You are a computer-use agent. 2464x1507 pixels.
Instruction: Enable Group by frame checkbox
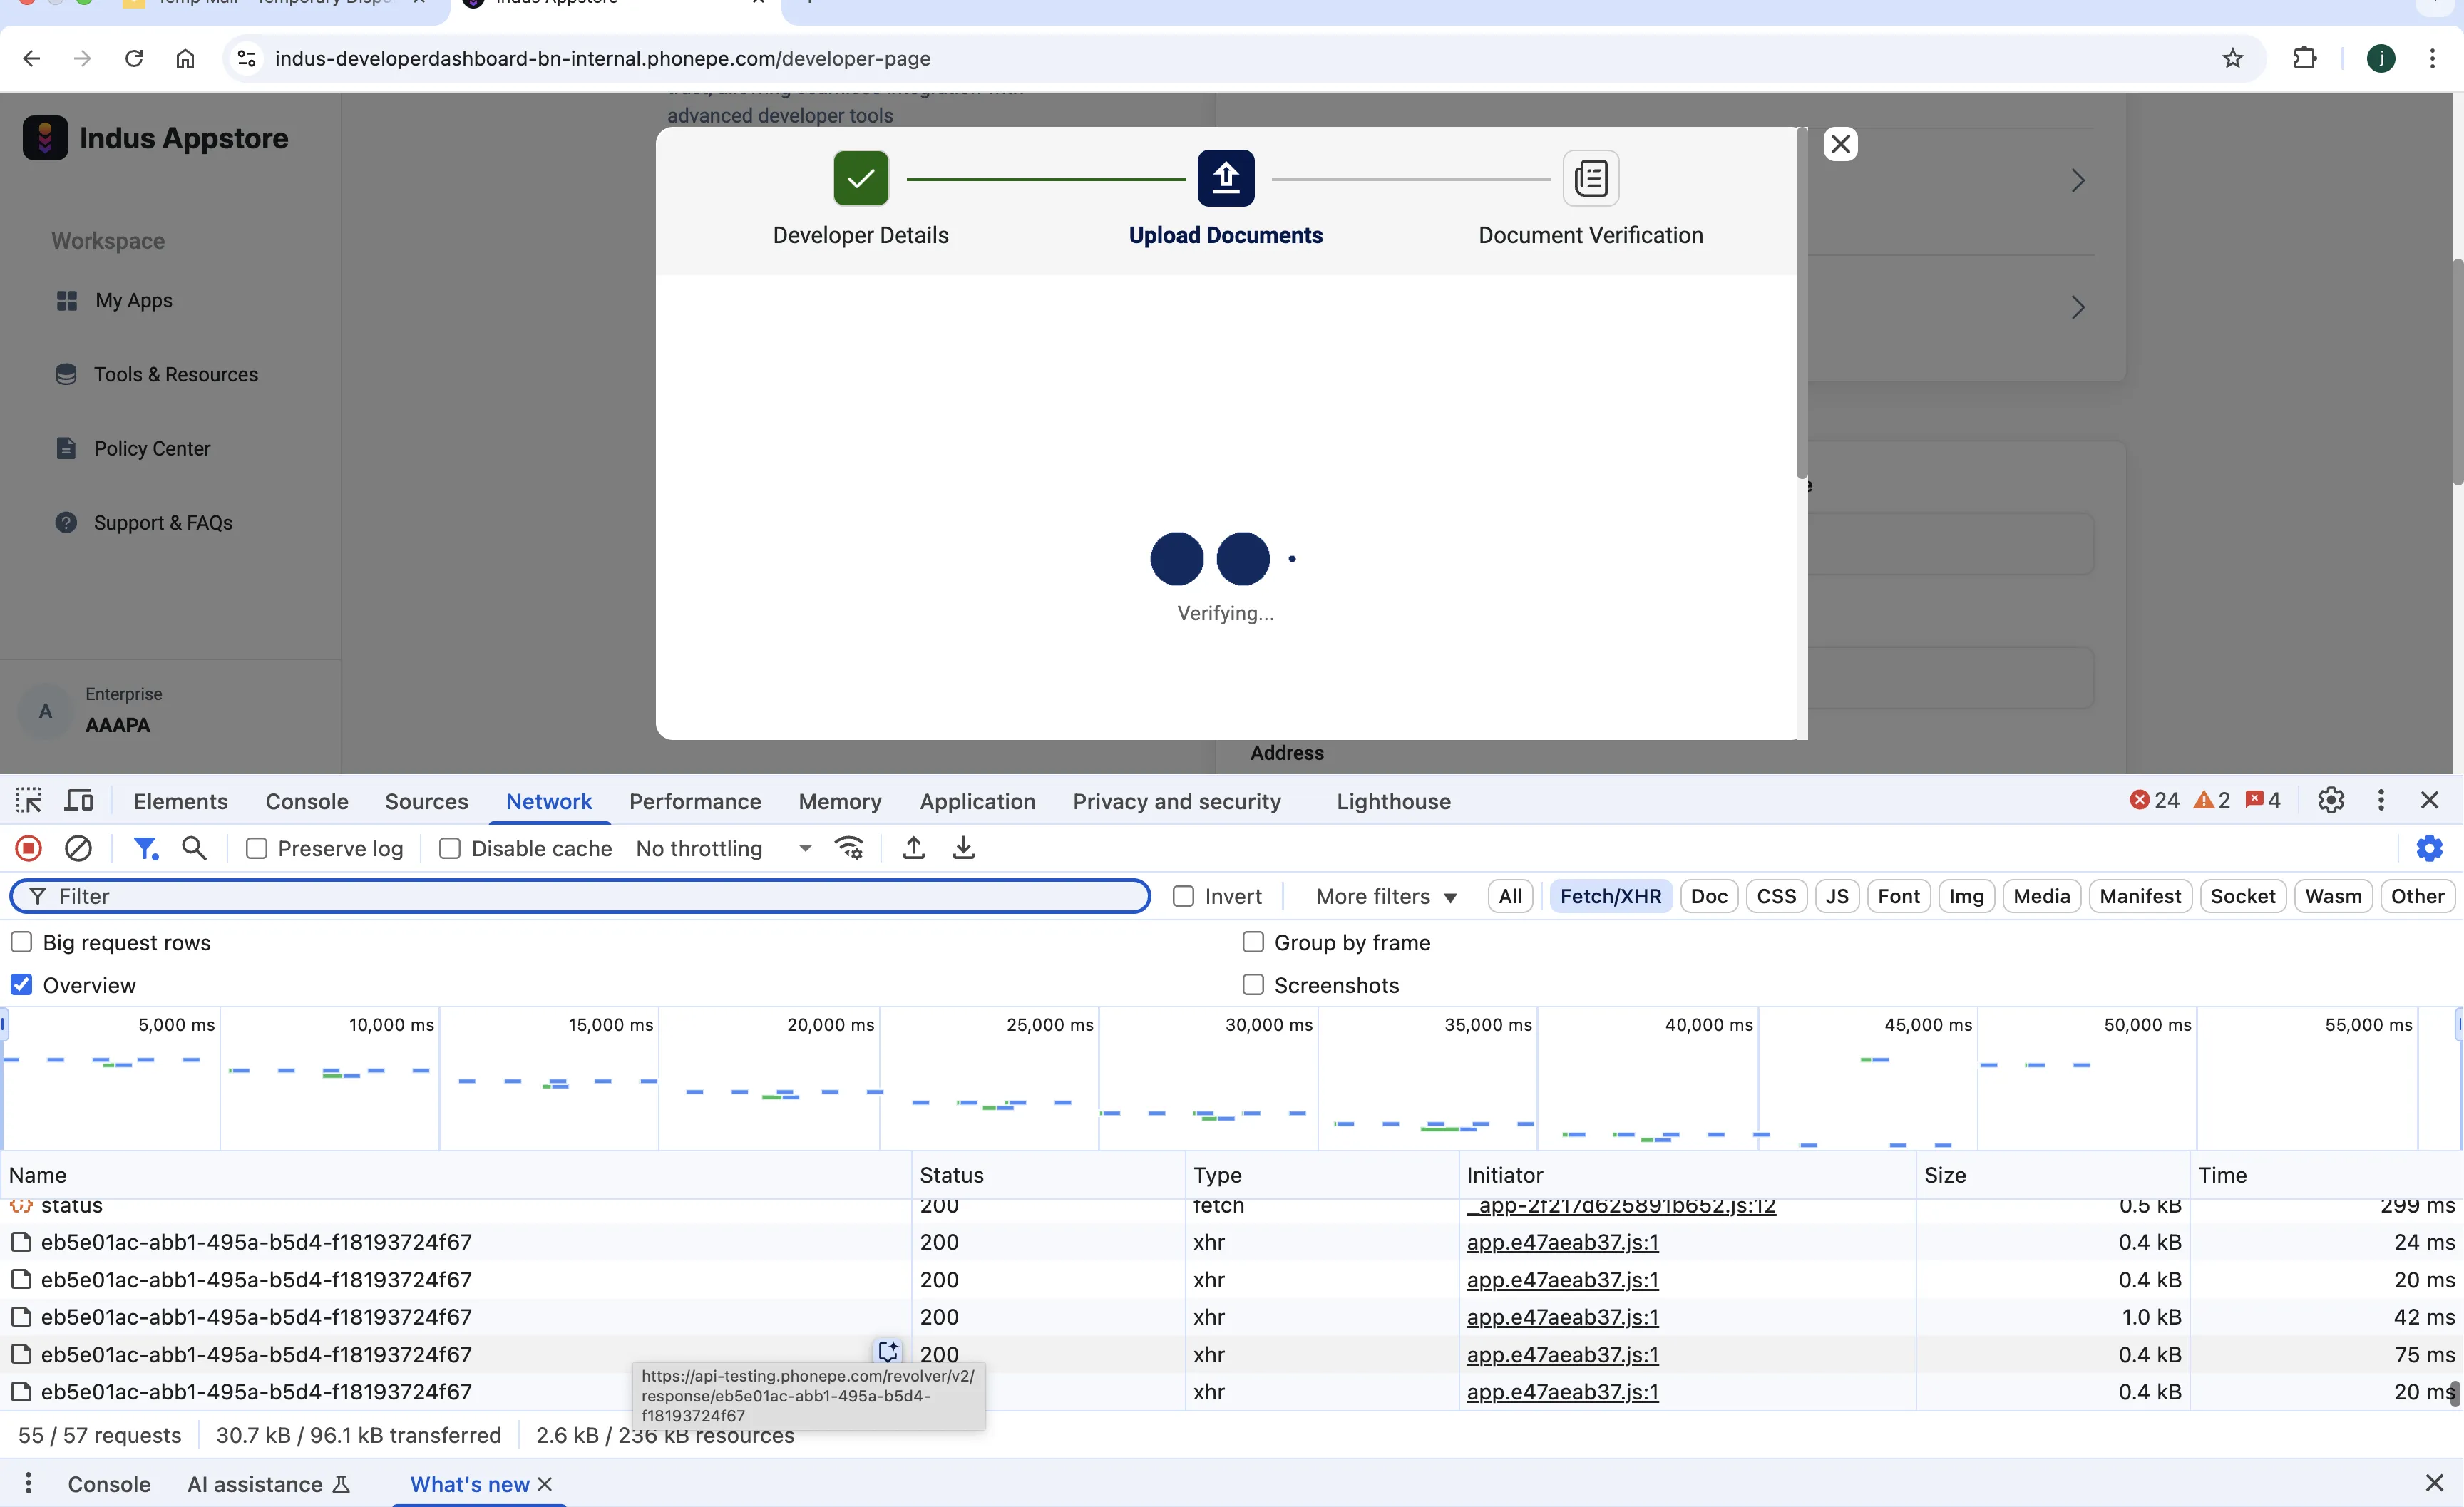[1253, 942]
